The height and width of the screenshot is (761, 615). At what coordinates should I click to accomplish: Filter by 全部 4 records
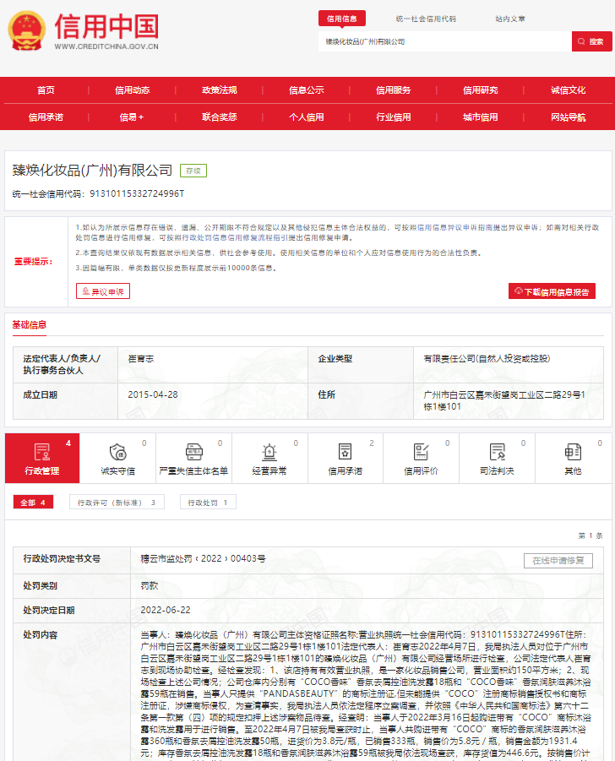(x=33, y=503)
